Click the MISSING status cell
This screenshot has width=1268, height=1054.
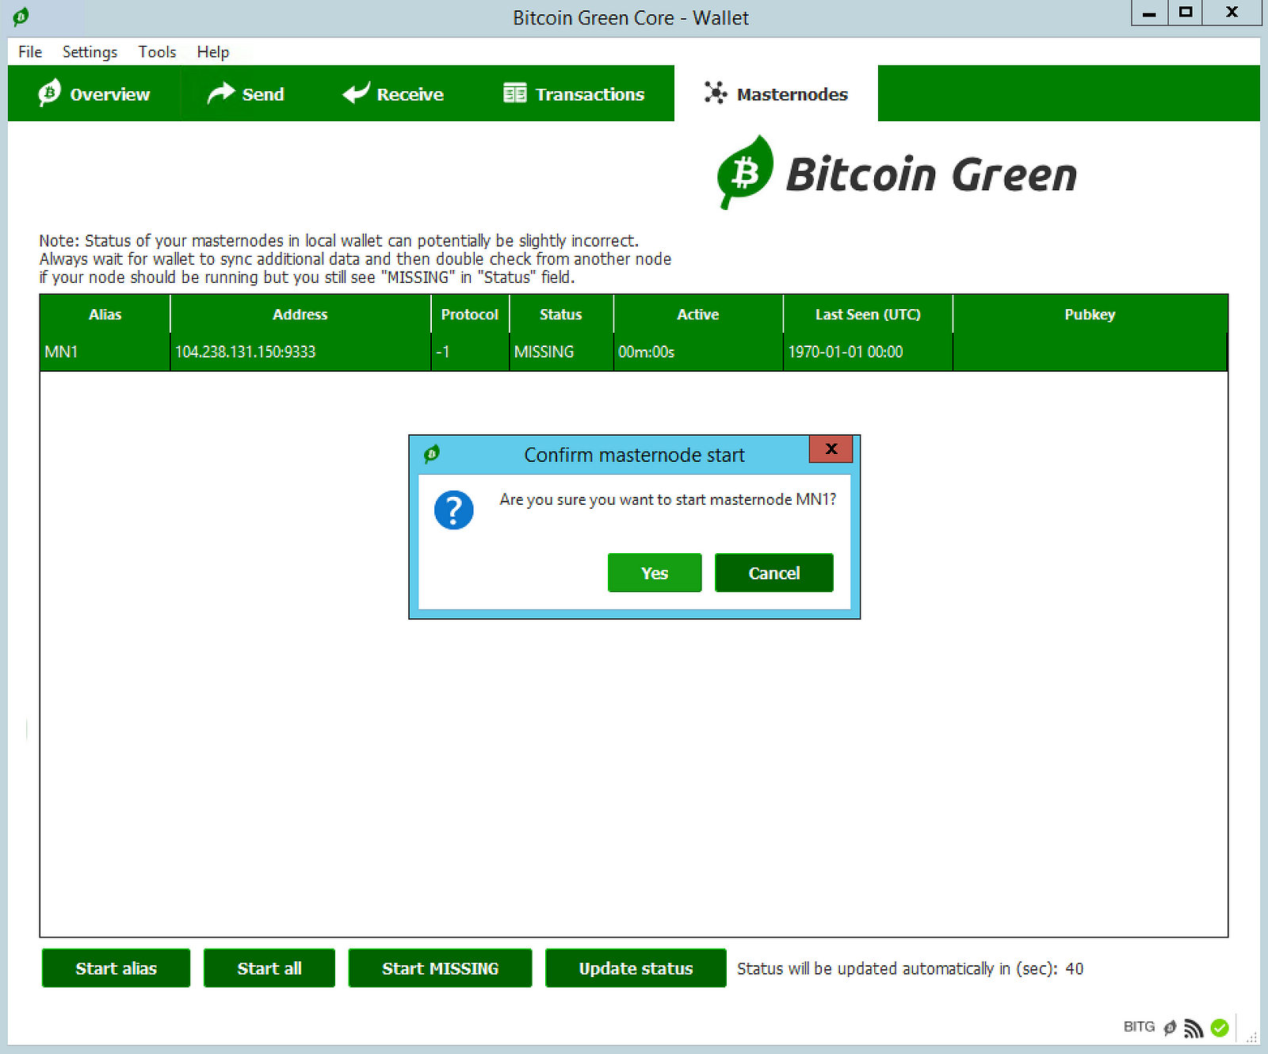[x=561, y=352]
